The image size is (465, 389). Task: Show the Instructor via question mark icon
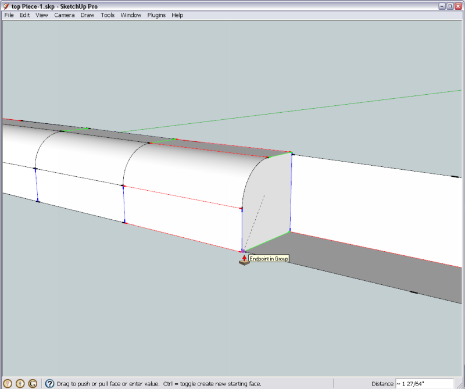point(49,384)
